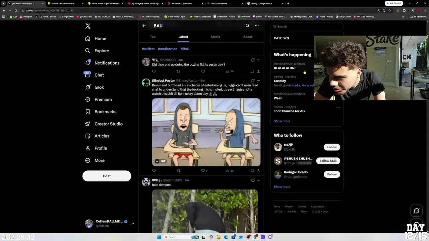The height and width of the screenshot is (241, 429).
Task: Open BAU community more options menu
Action: click(x=257, y=26)
